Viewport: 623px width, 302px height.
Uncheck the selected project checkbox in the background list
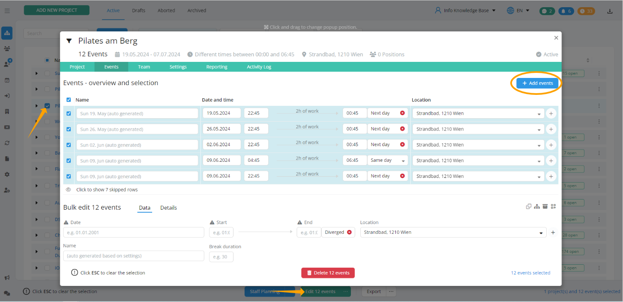47,105
